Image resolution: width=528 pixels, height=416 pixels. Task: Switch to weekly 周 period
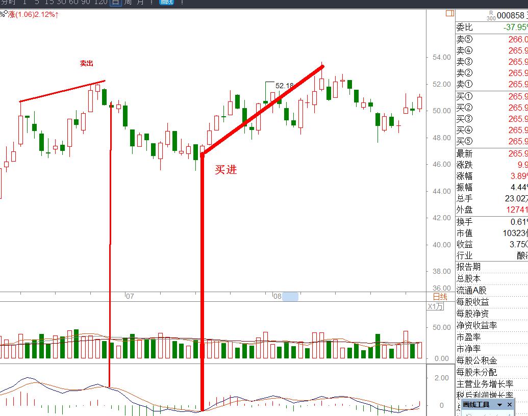pos(128,2)
